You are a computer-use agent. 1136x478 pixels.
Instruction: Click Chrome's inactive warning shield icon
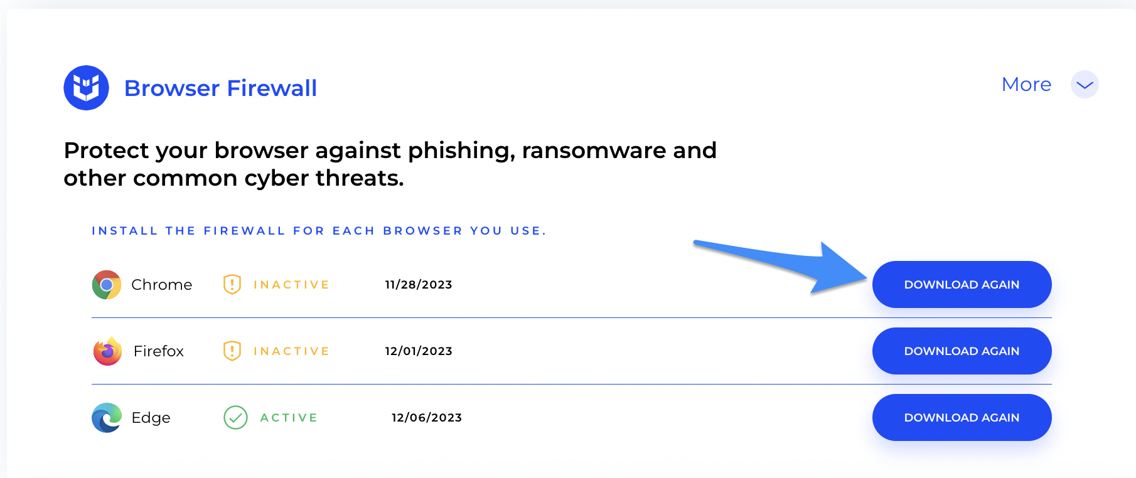pos(232,285)
